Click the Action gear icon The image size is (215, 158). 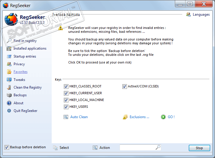95,148
